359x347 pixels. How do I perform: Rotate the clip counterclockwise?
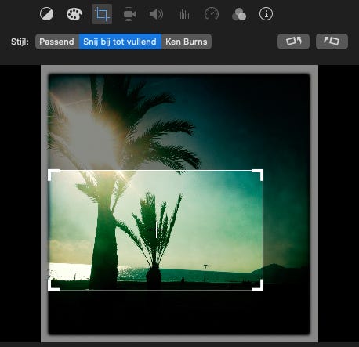[293, 42]
